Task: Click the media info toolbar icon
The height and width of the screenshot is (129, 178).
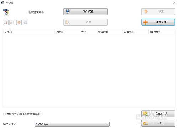Action: click(x=26, y=22)
